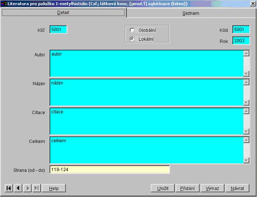Click the Návrat button
Image resolution: width=257 pixels, height=197 pixels.
tap(237, 188)
